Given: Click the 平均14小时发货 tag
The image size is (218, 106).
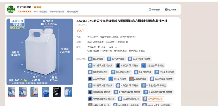Looking at the screenshot, I should [40, 12].
